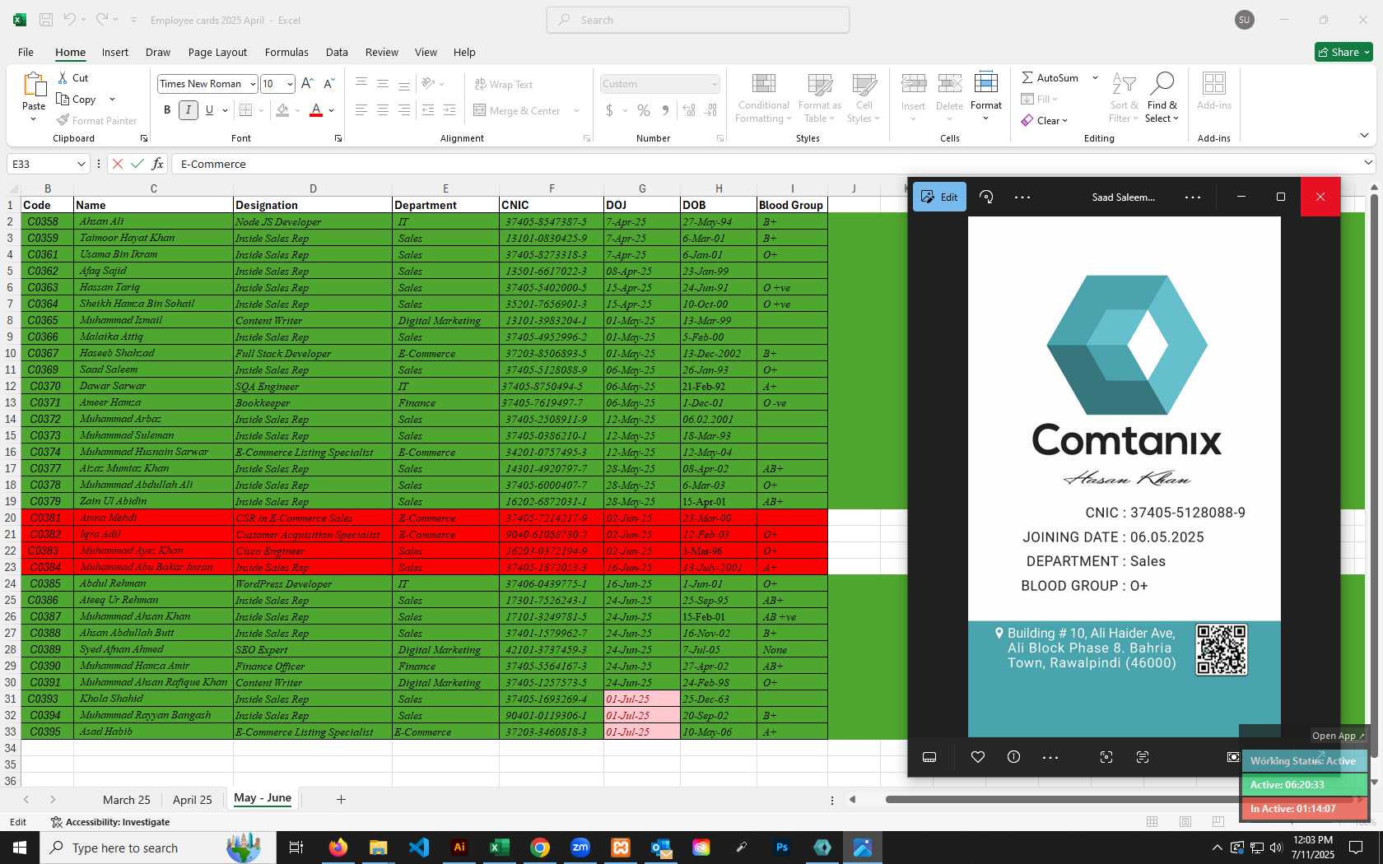This screenshot has width=1383, height=864.
Task: Open Photoshop from the taskbar
Action: point(782,848)
